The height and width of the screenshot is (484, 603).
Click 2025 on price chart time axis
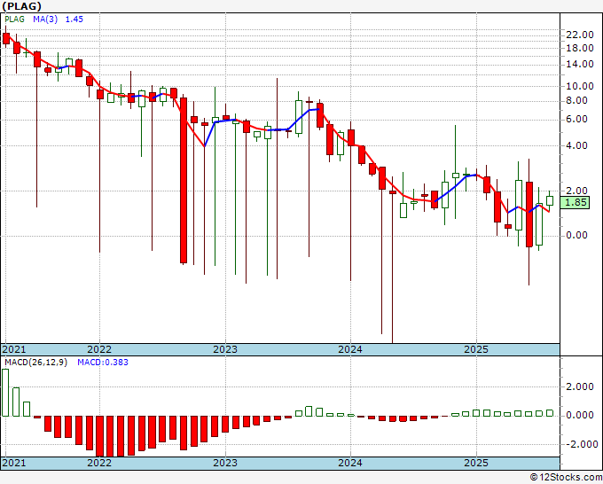[476, 349]
